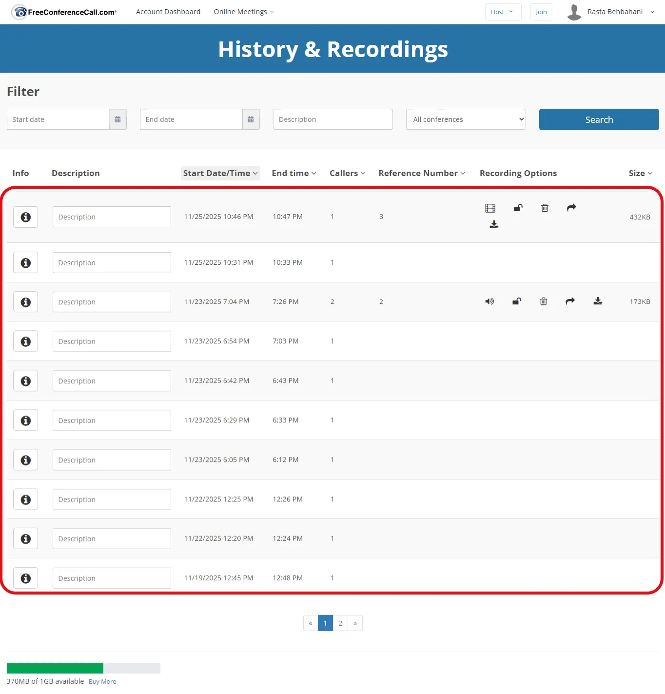Open the Start date calendar picker
Screen dimensions: 665x694
point(117,119)
